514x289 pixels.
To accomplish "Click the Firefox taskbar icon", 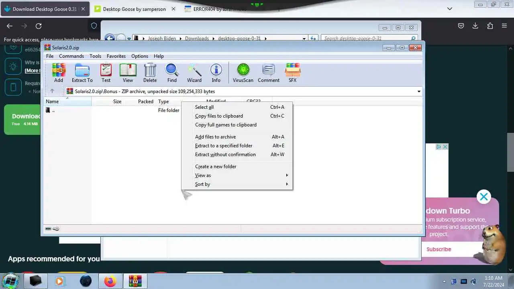I will coord(110,281).
